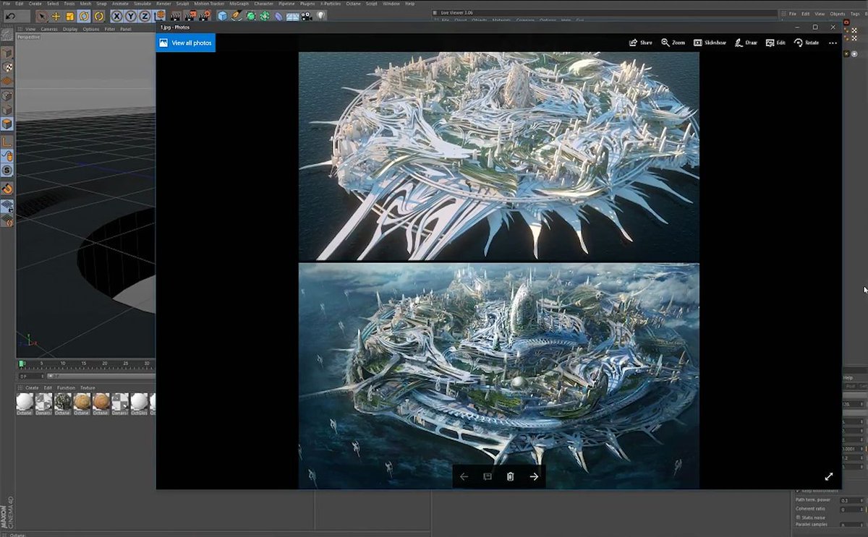The height and width of the screenshot is (537, 868).
Task: Click the Undo arrow in Cinema 4D toolbar
Action: 10,16
